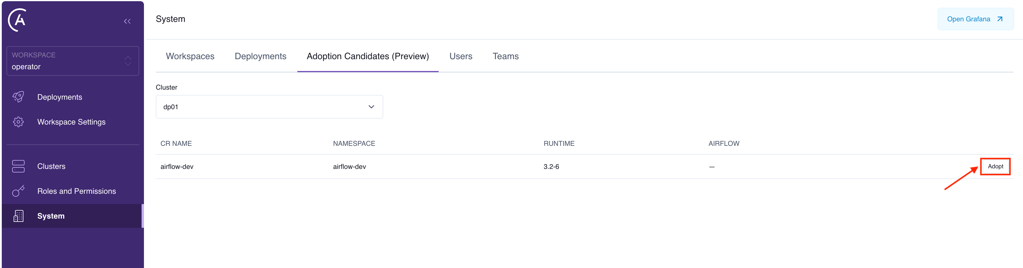Open the workspace switcher arrows
The width and height of the screenshot is (1023, 268).
(127, 61)
